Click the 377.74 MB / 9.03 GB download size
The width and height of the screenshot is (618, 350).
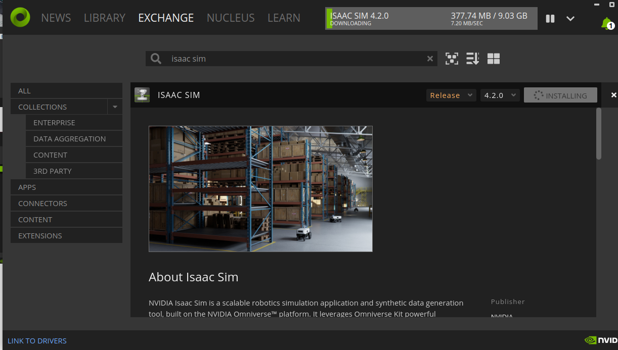coord(489,16)
